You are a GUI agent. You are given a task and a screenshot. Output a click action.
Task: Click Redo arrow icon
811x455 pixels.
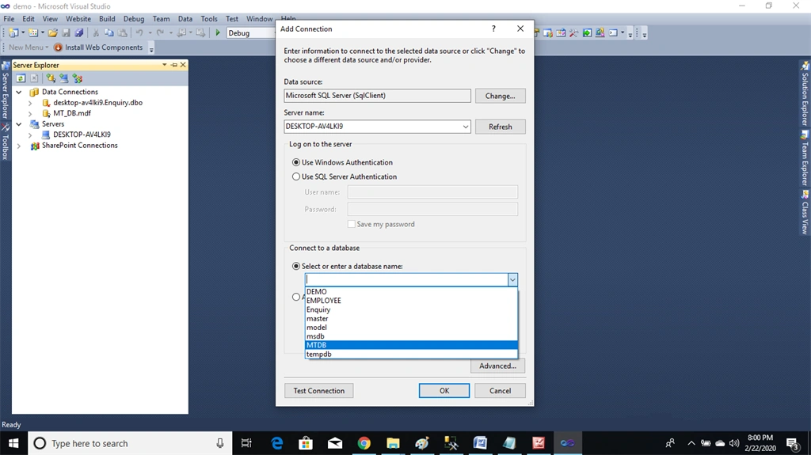160,32
